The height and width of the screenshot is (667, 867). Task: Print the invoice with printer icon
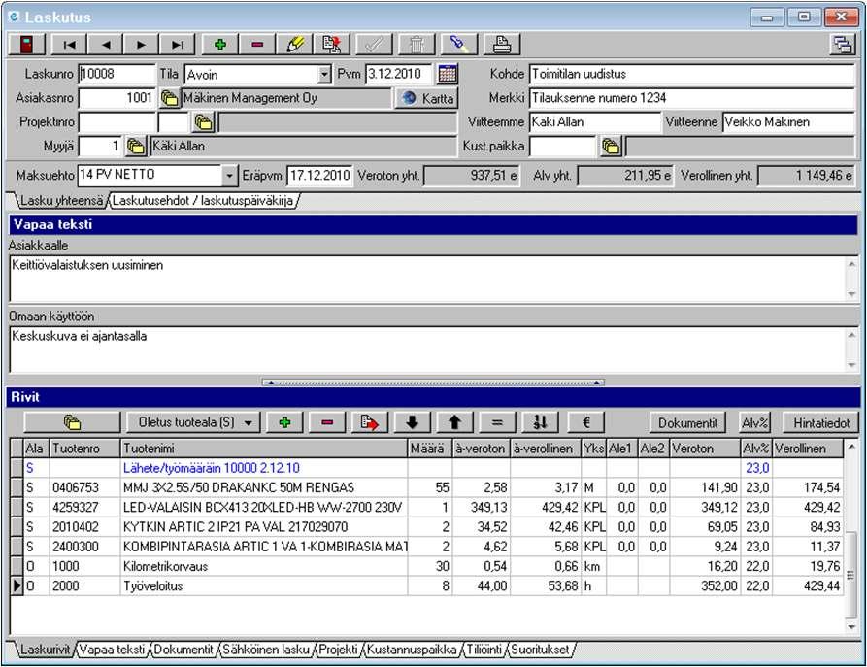(x=502, y=45)
